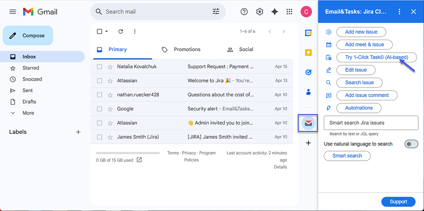Tick the select-all checkbox above the inbox
Viewport: 424px width, 211px height.
point(99,31)
